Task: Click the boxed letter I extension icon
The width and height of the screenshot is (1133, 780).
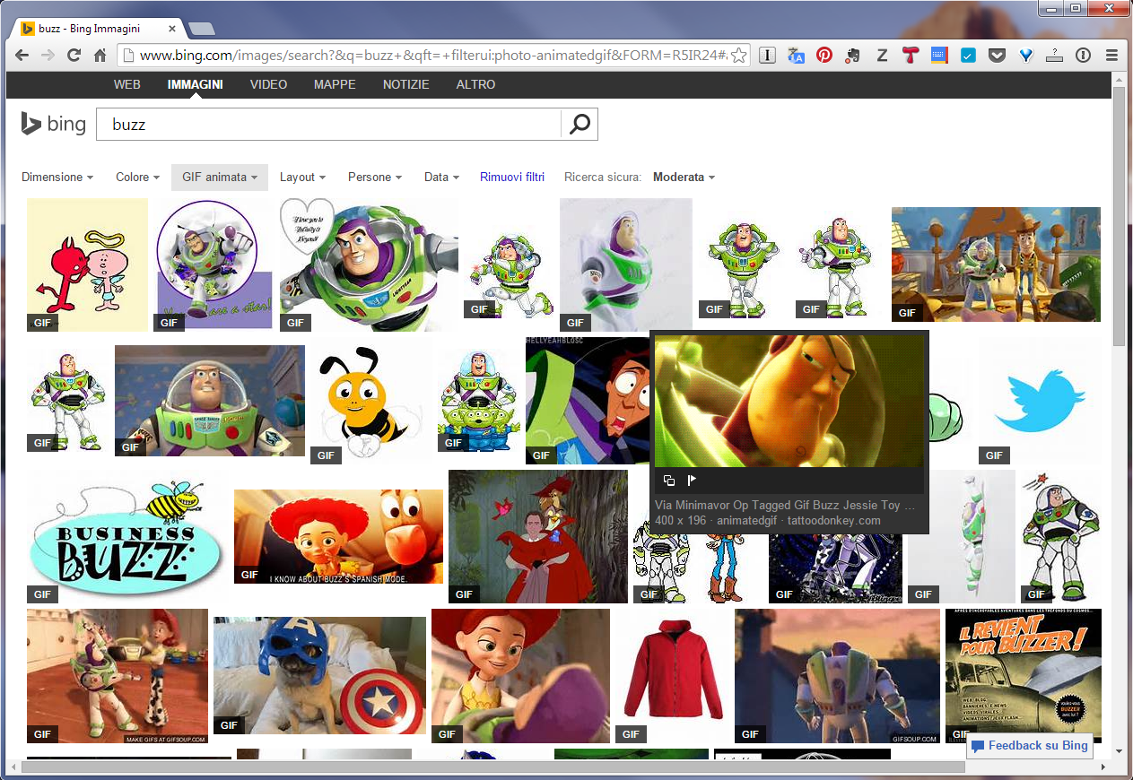Action: click(x=767, y=56)
